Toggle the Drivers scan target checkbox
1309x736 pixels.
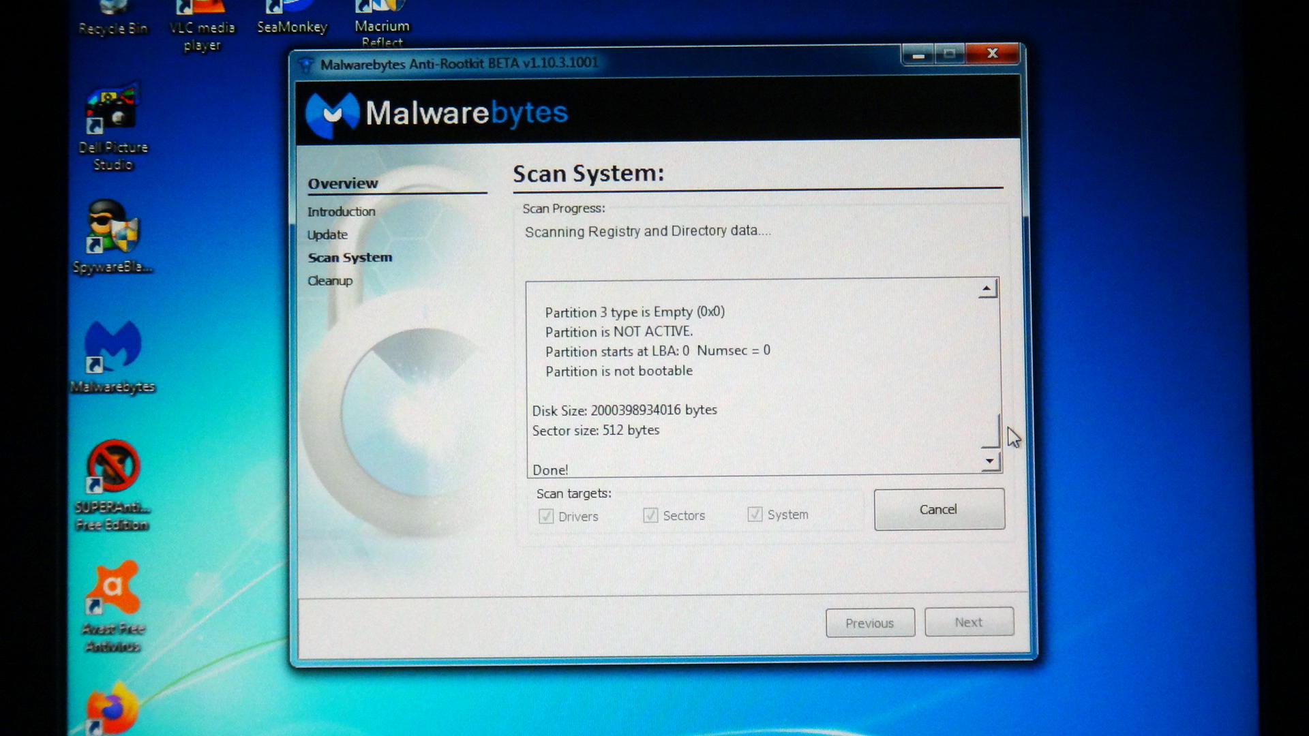click(x=546, y=516)
